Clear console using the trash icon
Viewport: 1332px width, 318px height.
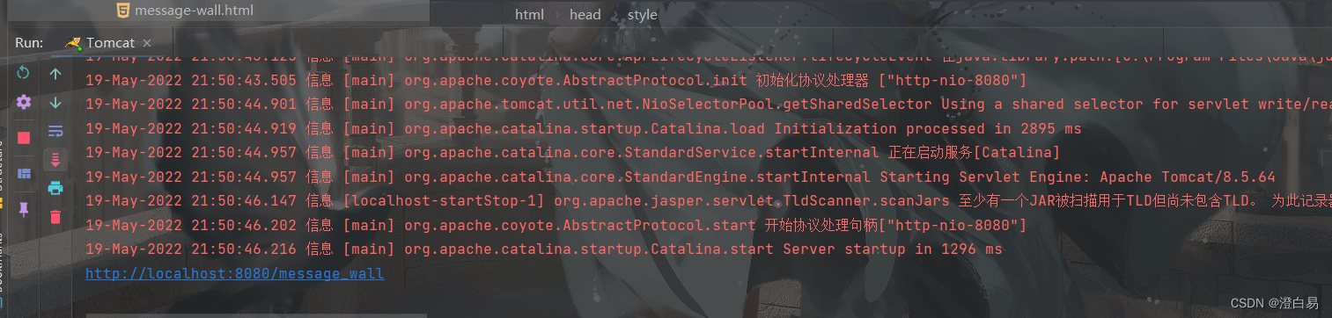coord(55,216)
